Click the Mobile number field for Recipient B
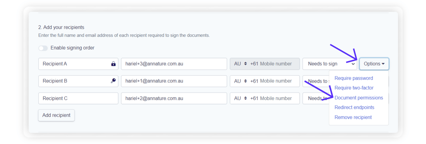The height and width of the screenshot is (144, 426). click(x=276, y=81)
